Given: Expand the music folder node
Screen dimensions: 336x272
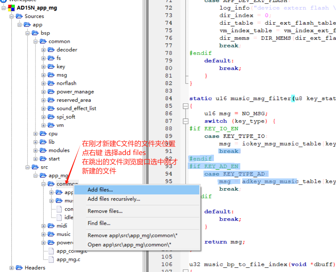Looking at the screenshot, I should [44, 234].
